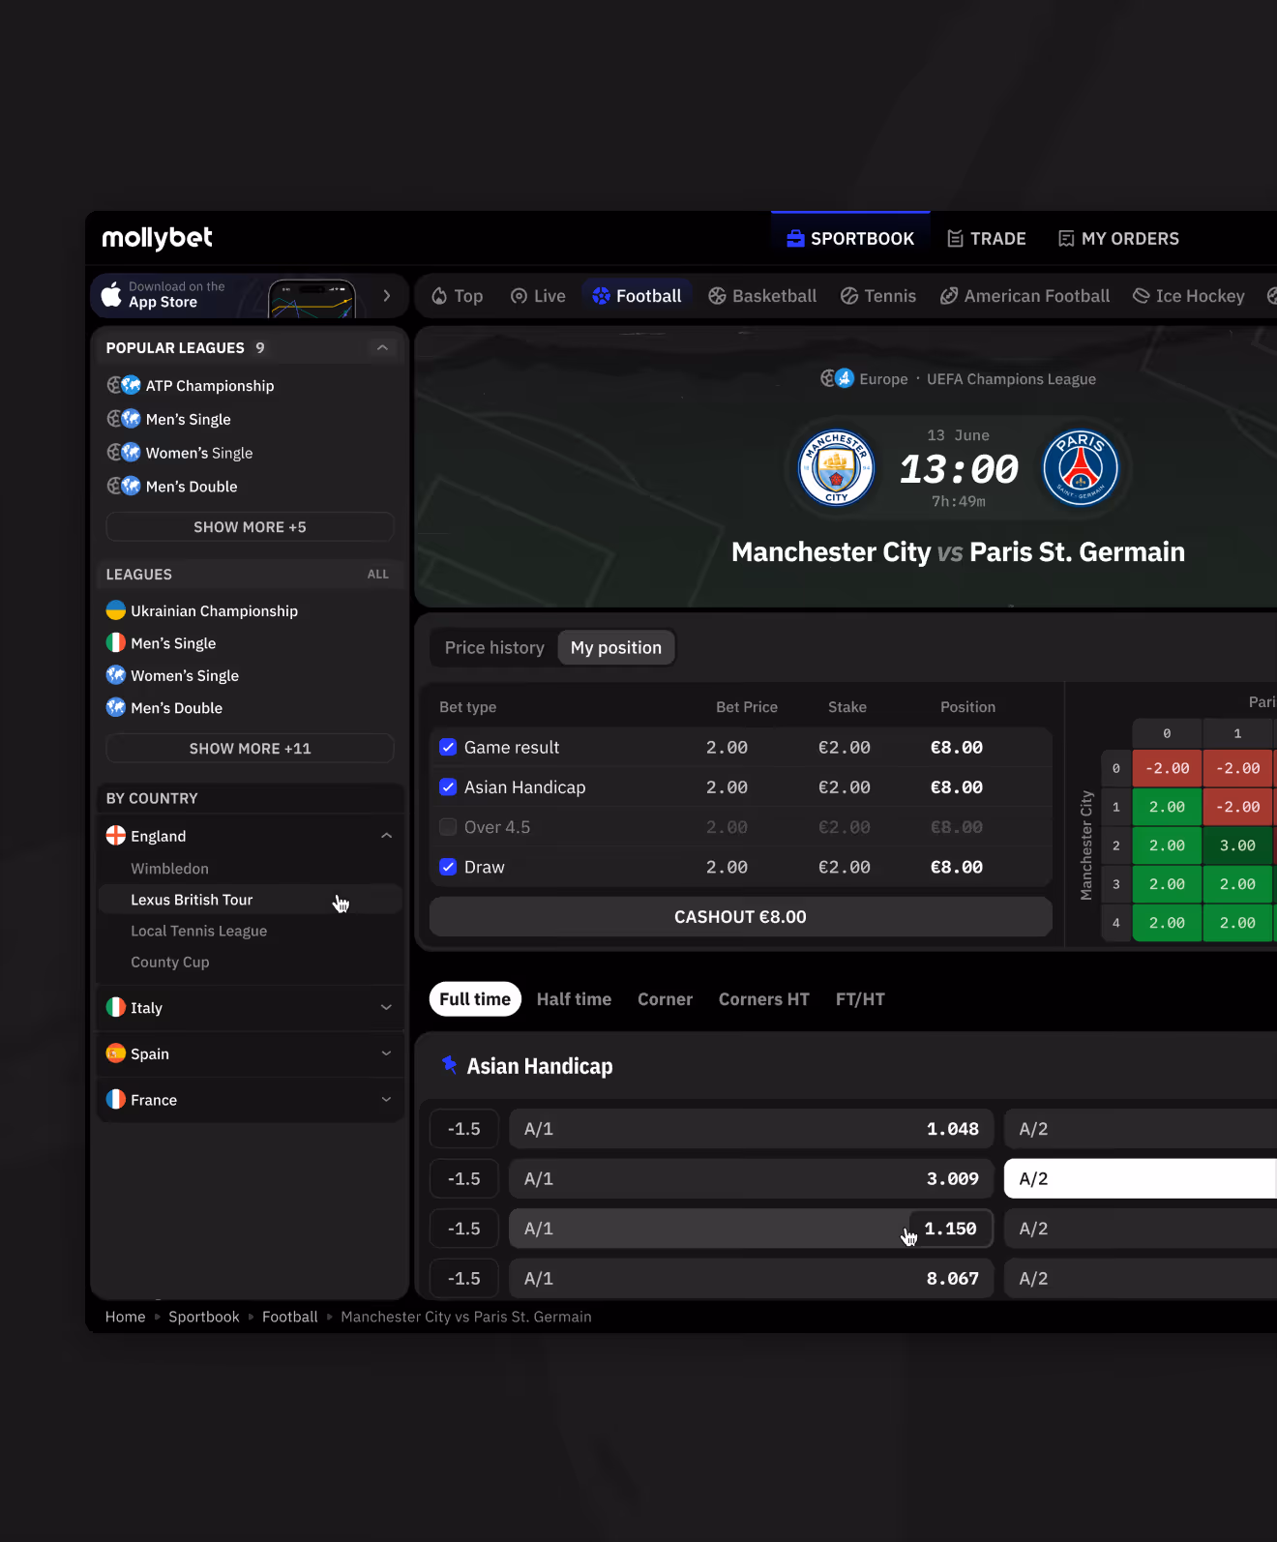The height and width of the screenshot is (1542, 1277).
Task: Expand the Italy country list
Action: coord(387,1007)
